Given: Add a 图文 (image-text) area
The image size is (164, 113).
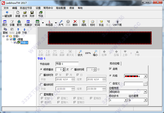Looking at the screenshot, I should [5, 23].
